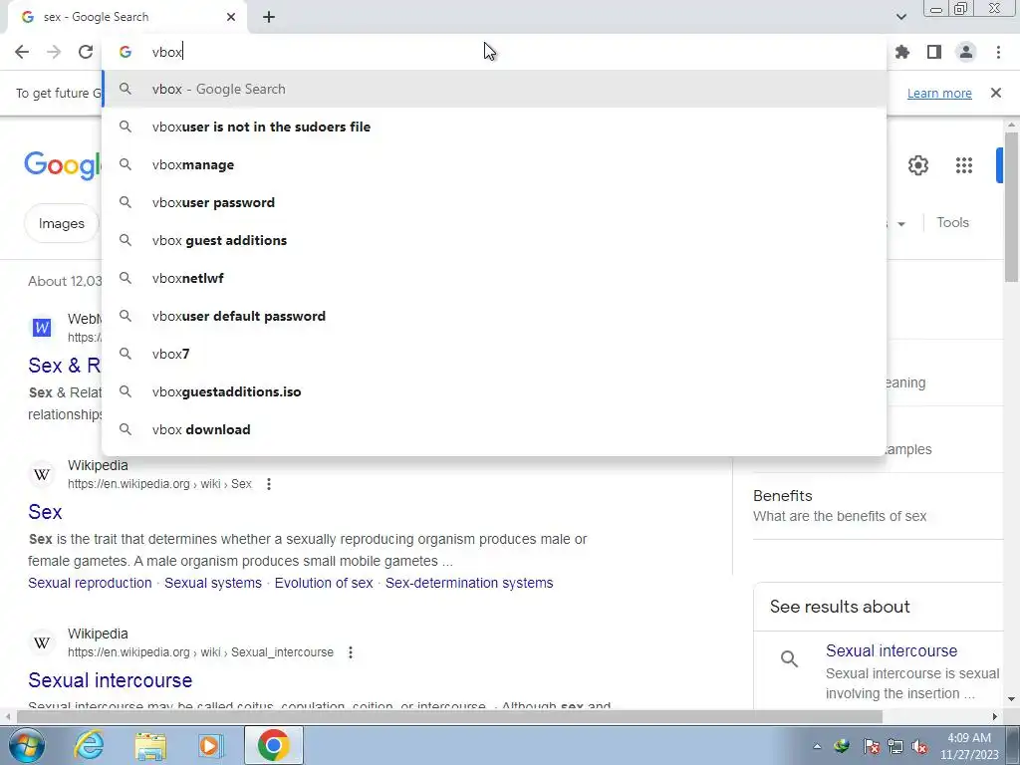This screenshot has height=765, width=1020.
Task: Follow 'Sex-determination systems' sublink
Action: pyautogui.click(x=469, y=583)
